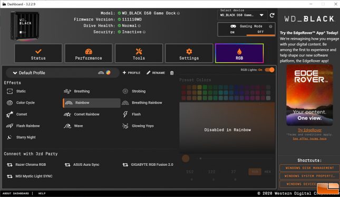Viewport: 340px width, 197px height.
Task: Choose the Breathing effect icon
Action: (x=67, y=91)
